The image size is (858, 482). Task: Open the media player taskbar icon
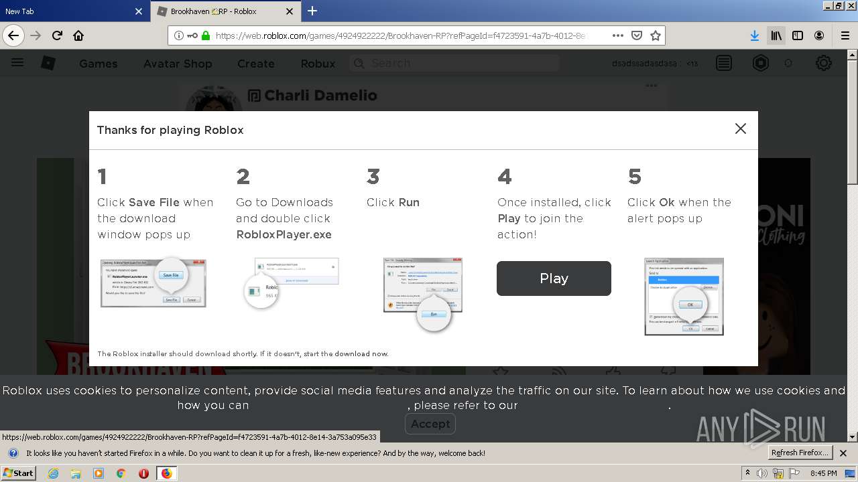pos(99,473)
